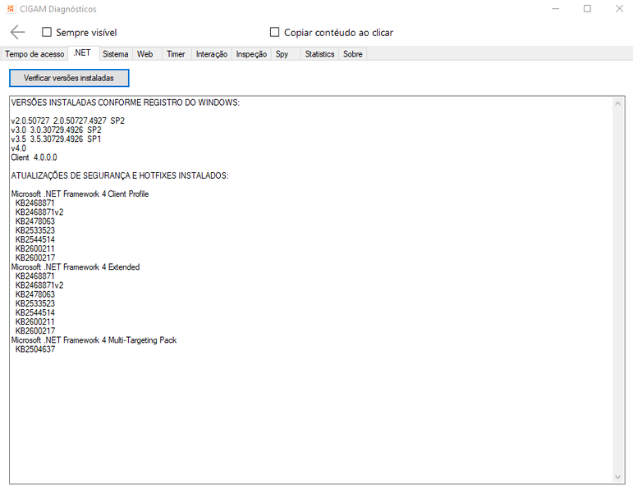Select the .NET tab

(82, 52)
